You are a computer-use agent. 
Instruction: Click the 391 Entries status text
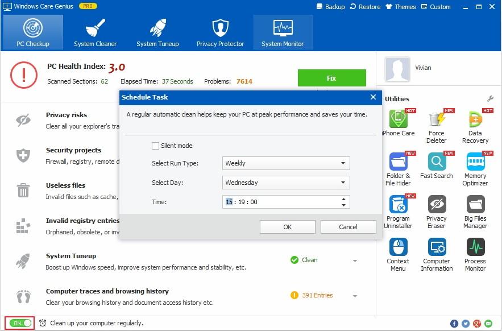tap(317, 295)
